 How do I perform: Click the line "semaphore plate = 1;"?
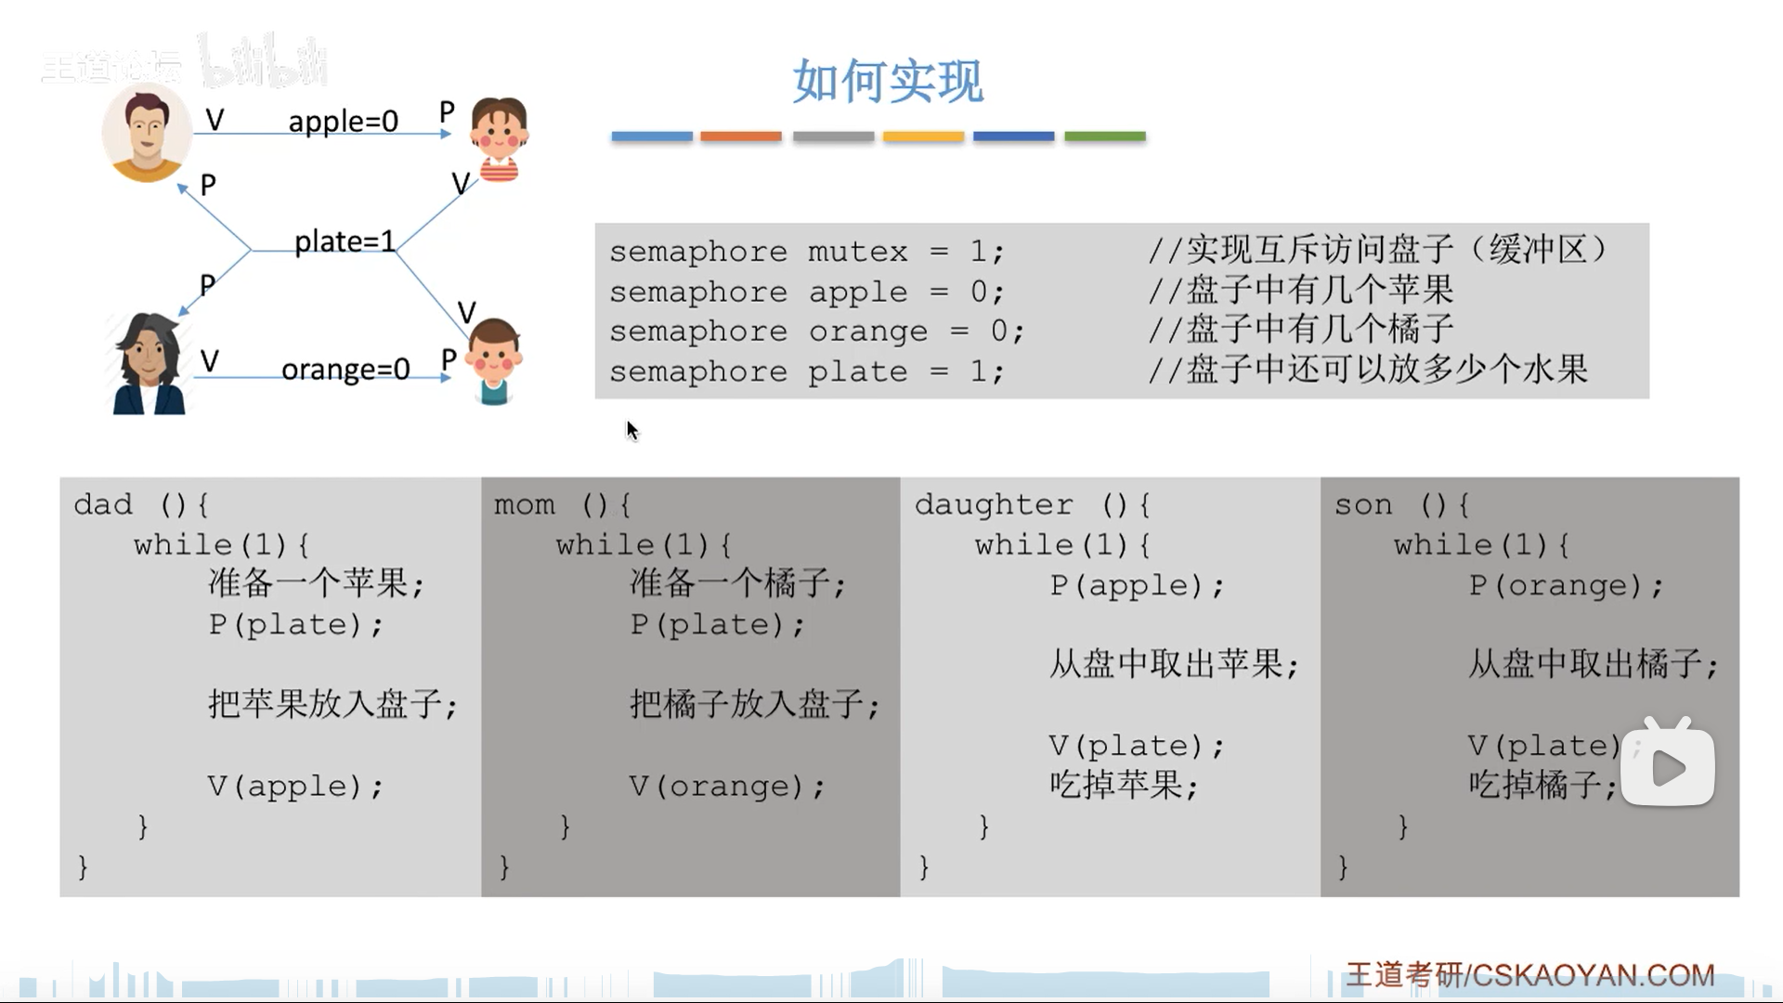coord(807,371)
